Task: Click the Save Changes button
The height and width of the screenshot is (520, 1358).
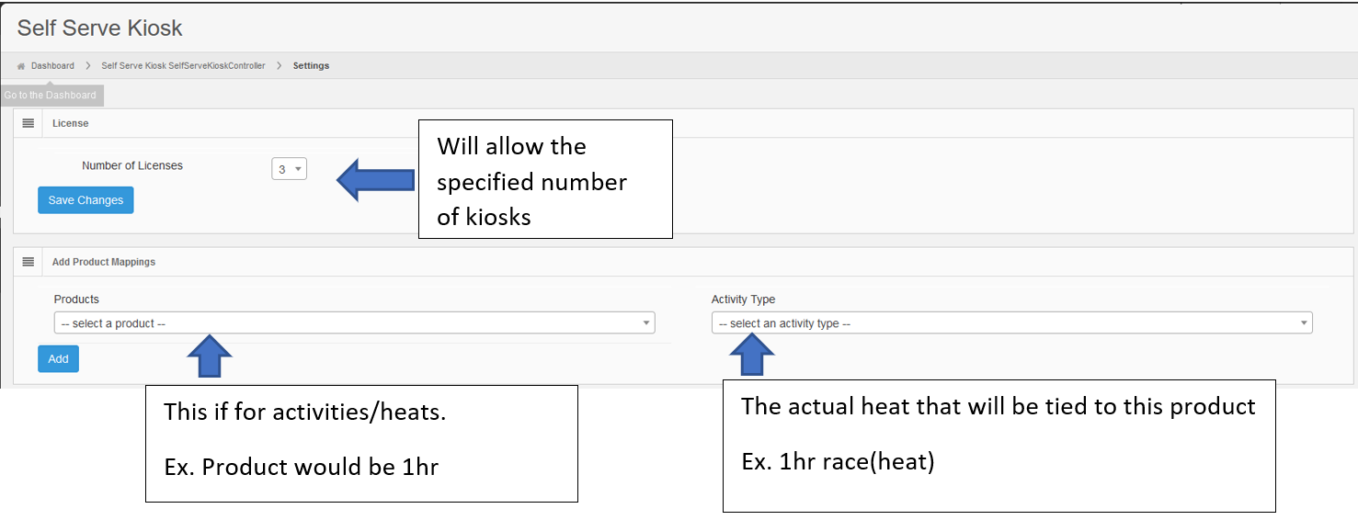Action: [86, 200]
